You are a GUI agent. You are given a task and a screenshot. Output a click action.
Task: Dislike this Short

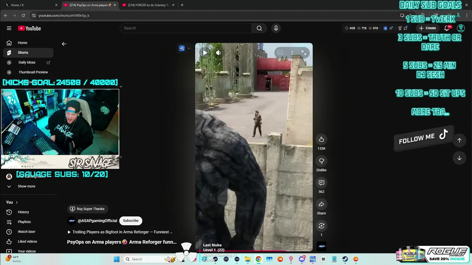click(x=321, y=161)
